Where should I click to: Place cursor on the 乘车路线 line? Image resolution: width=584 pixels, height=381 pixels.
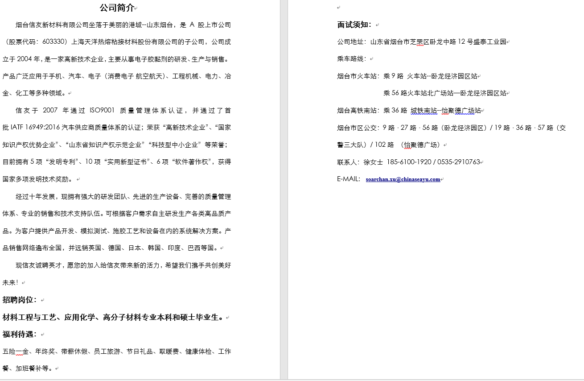pos(351,59)
